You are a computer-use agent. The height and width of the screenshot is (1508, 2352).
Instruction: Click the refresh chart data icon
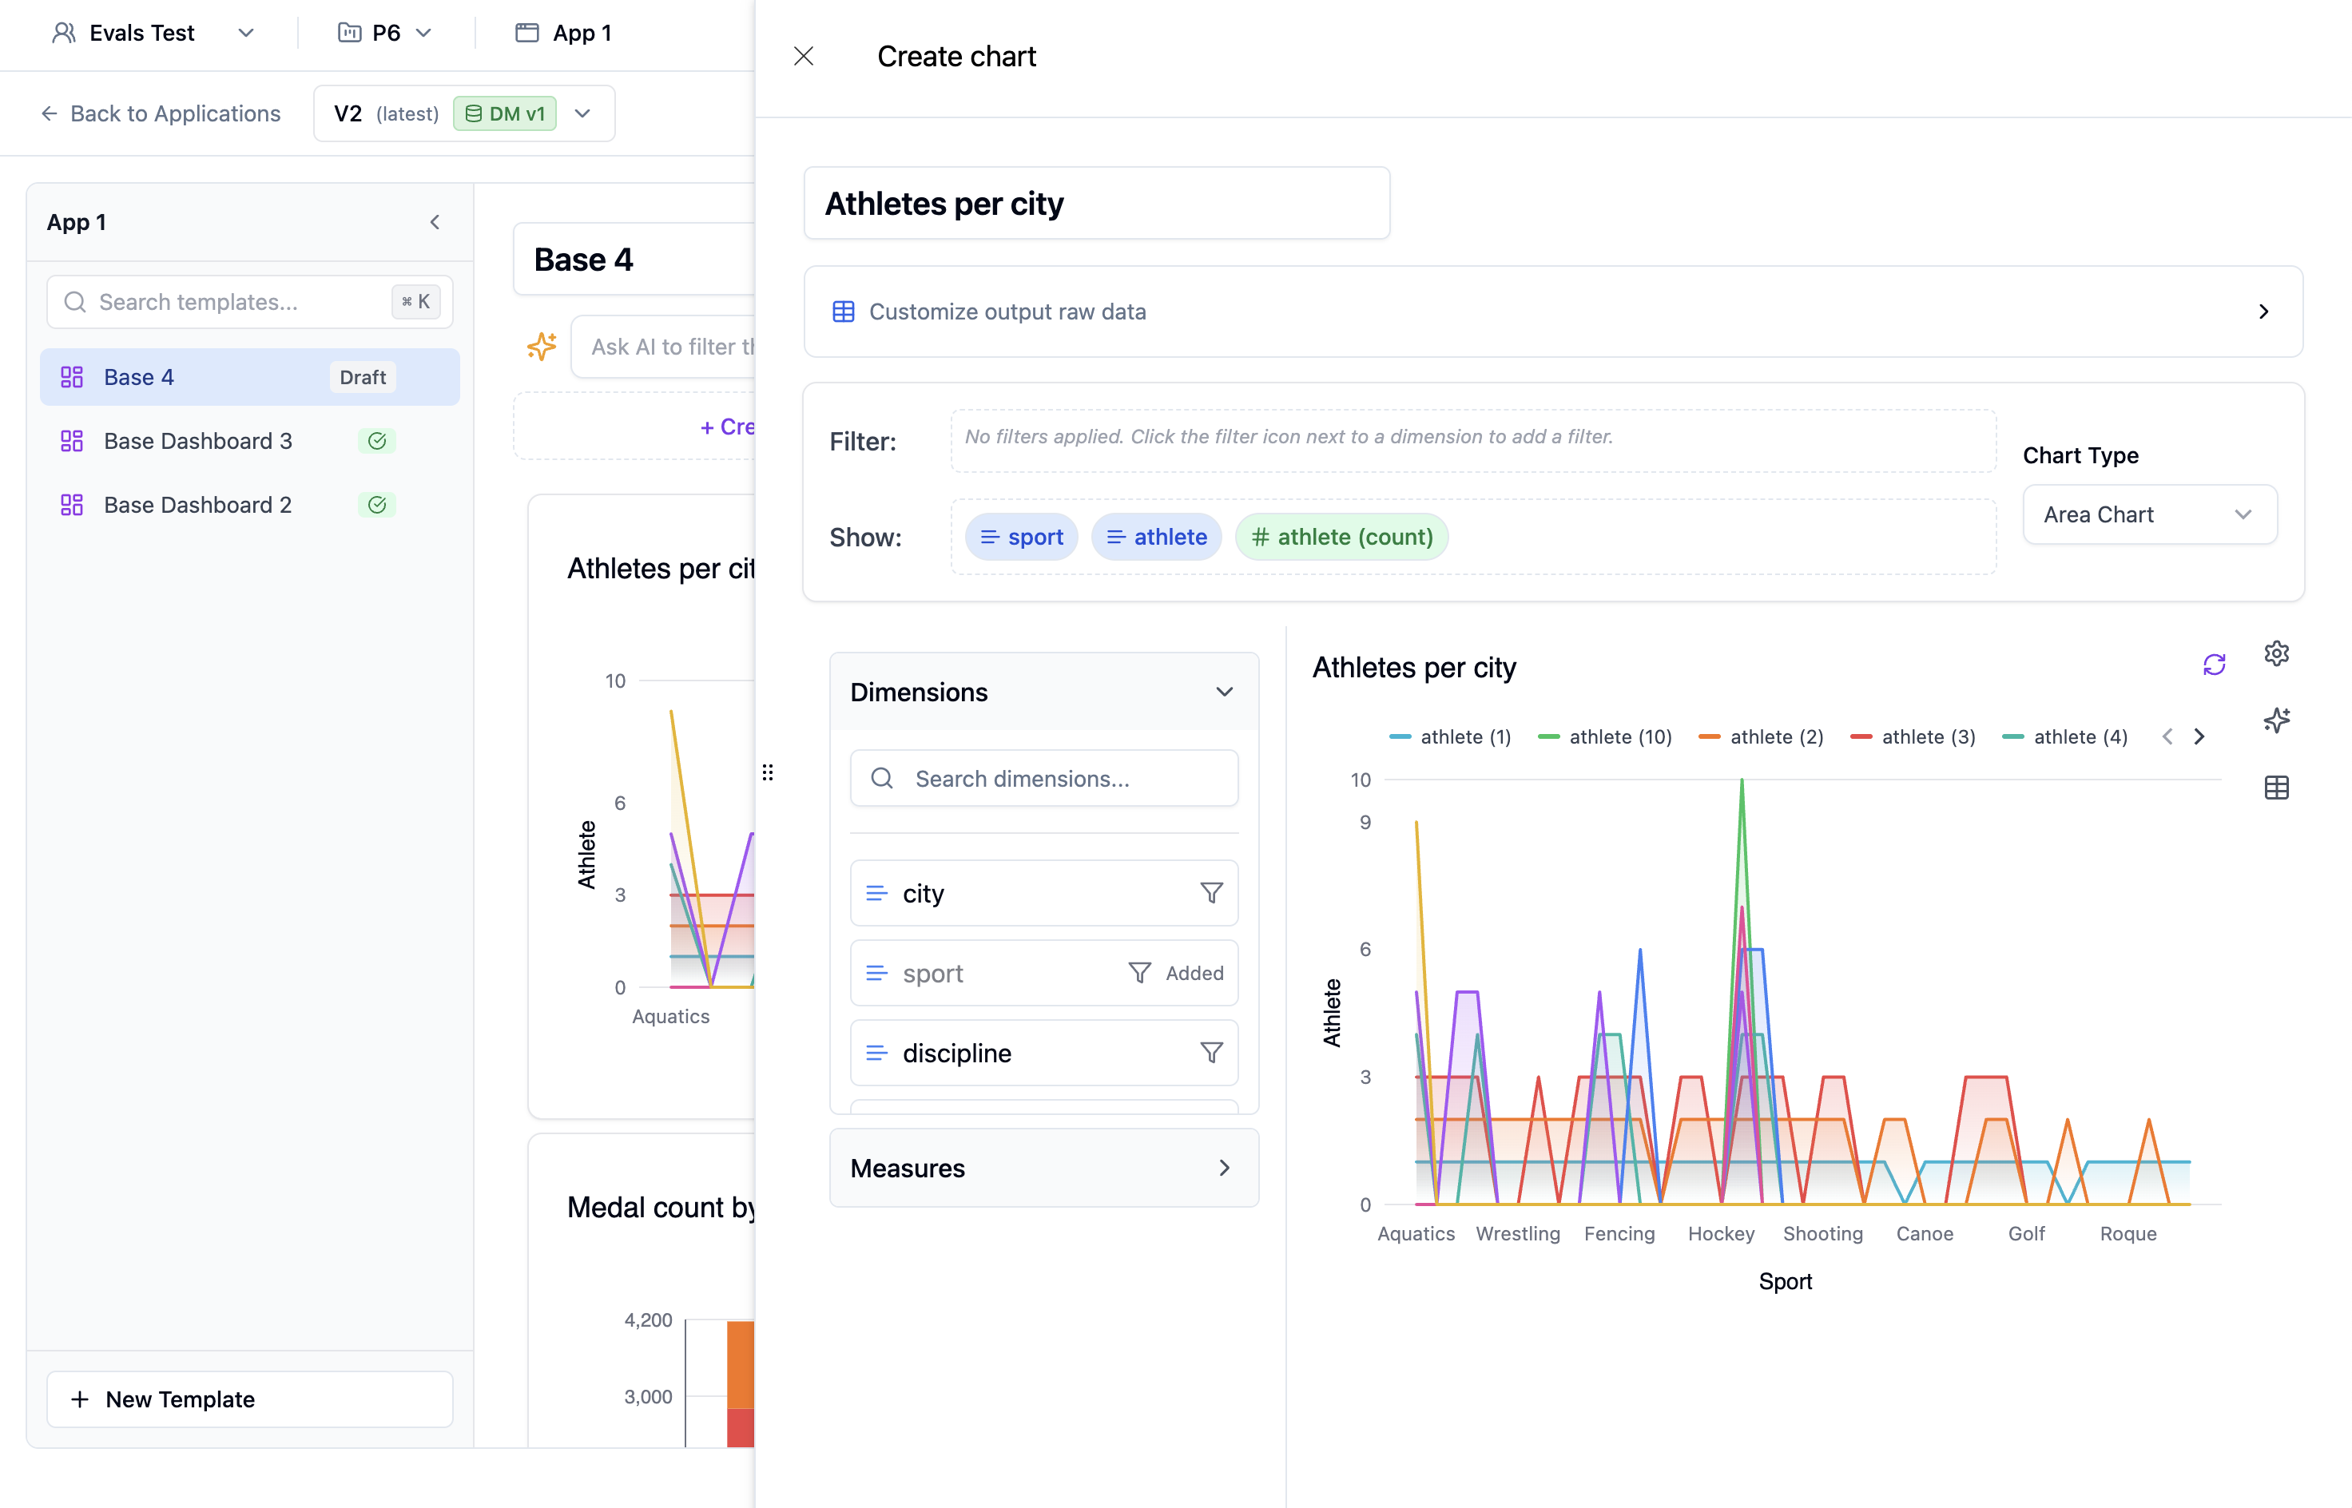[x=2215, y=664]
